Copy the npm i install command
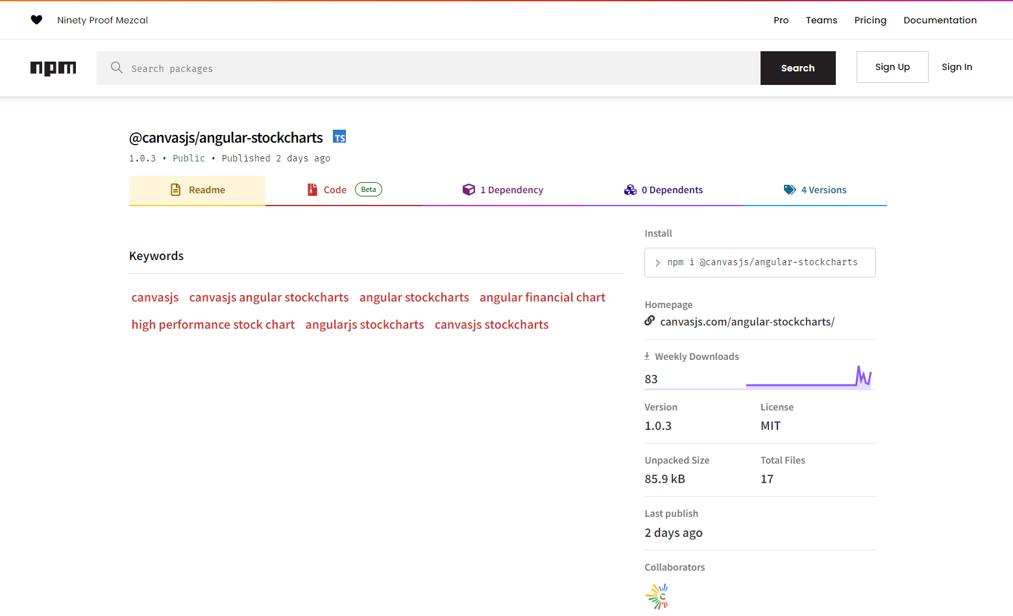This screenshot has height=616, width=1013. tap(760, 263)
